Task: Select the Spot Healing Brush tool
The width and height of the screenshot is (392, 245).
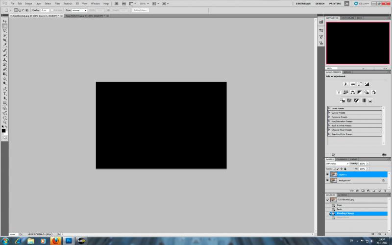Action: point(5,50)
